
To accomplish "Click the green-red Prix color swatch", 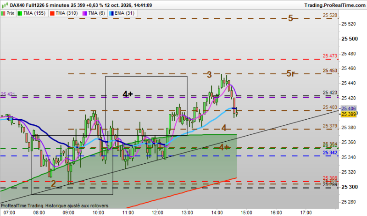I will [3, 13].
